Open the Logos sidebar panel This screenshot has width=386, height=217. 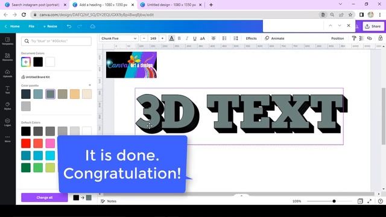coord(7,122)
